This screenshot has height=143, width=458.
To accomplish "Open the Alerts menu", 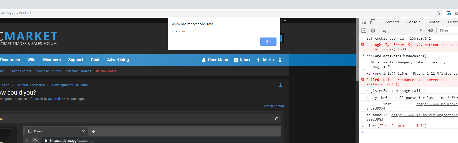I will (265, 60).
